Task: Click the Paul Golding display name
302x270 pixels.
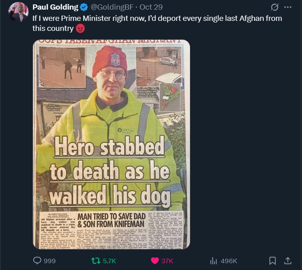Action: [55, 7]
